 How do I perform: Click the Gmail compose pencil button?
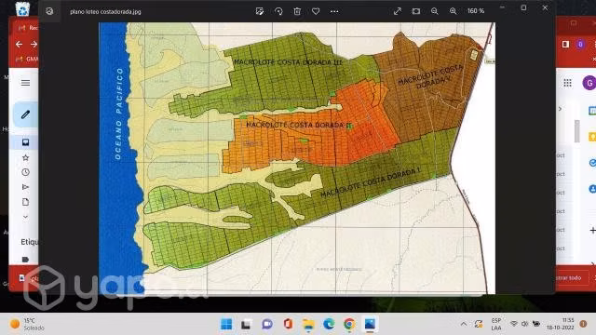25,114
